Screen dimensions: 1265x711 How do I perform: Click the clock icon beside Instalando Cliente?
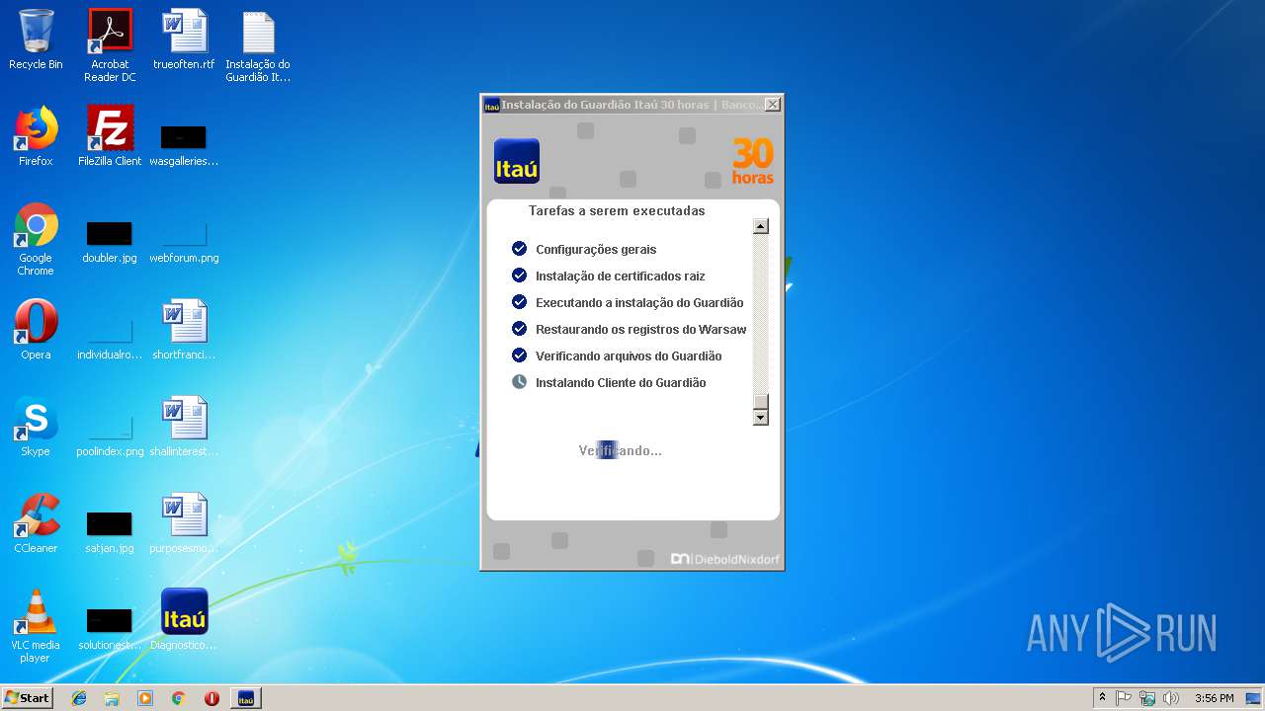(x=519, y=381)
